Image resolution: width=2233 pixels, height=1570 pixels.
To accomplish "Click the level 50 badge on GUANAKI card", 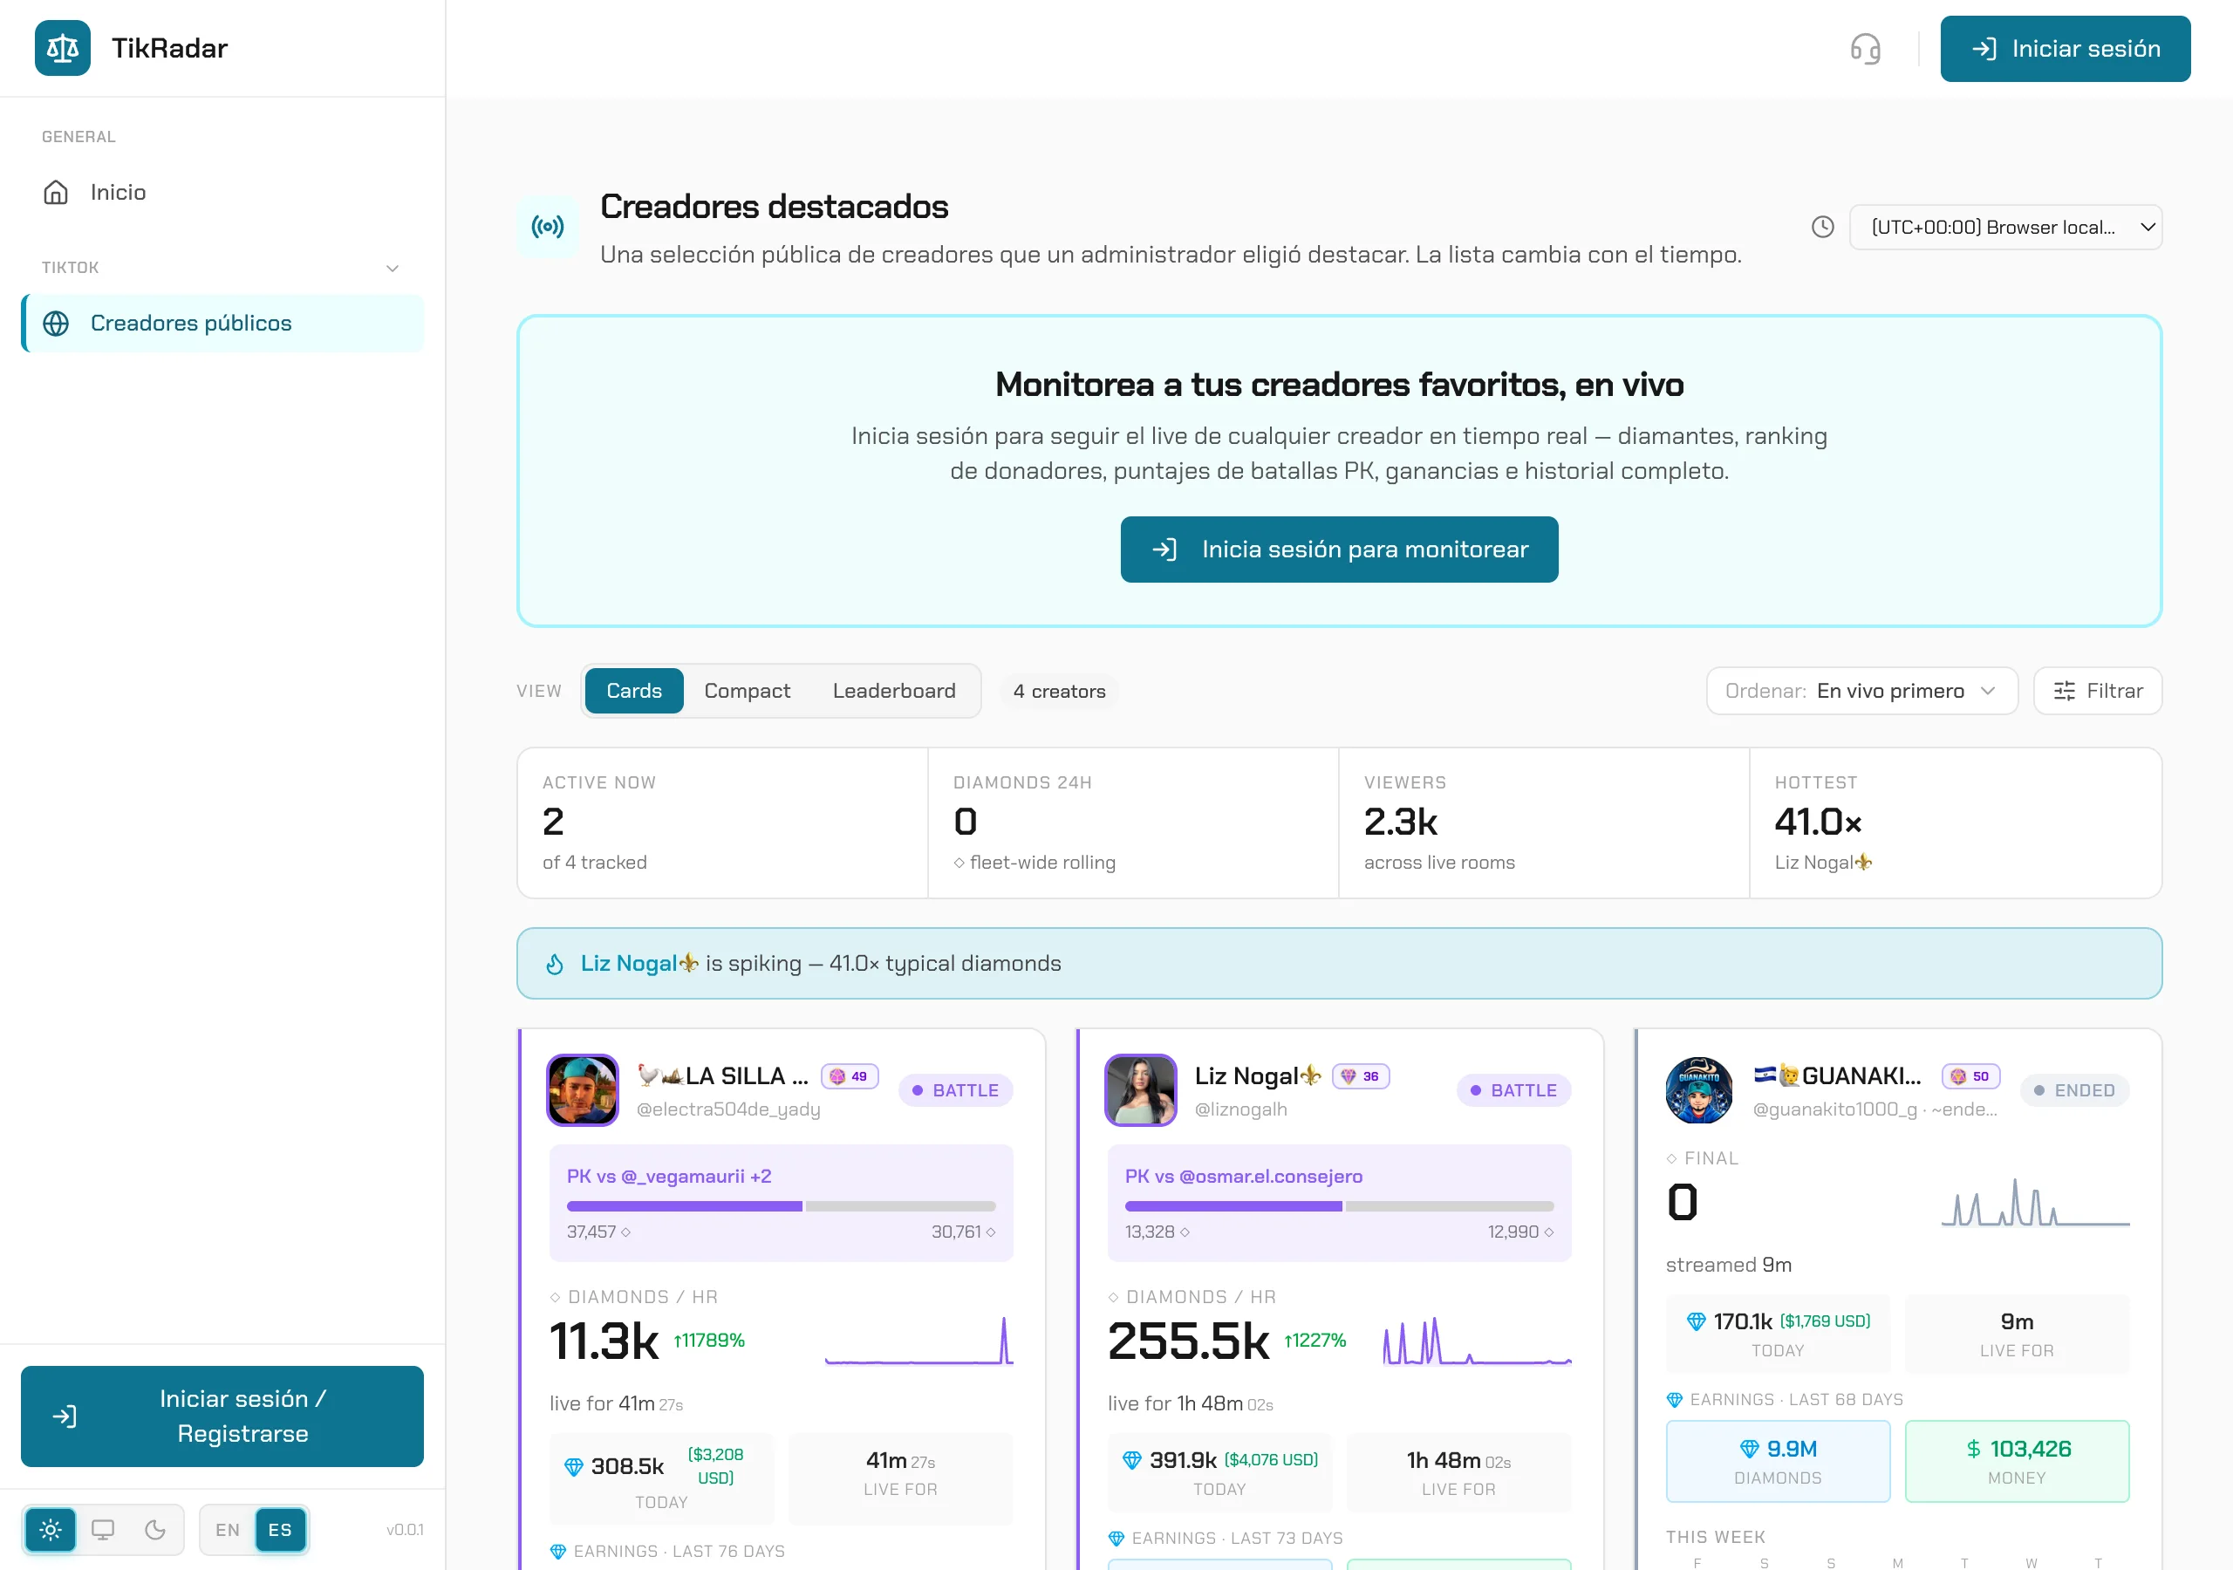I will coord(1971,1077).
